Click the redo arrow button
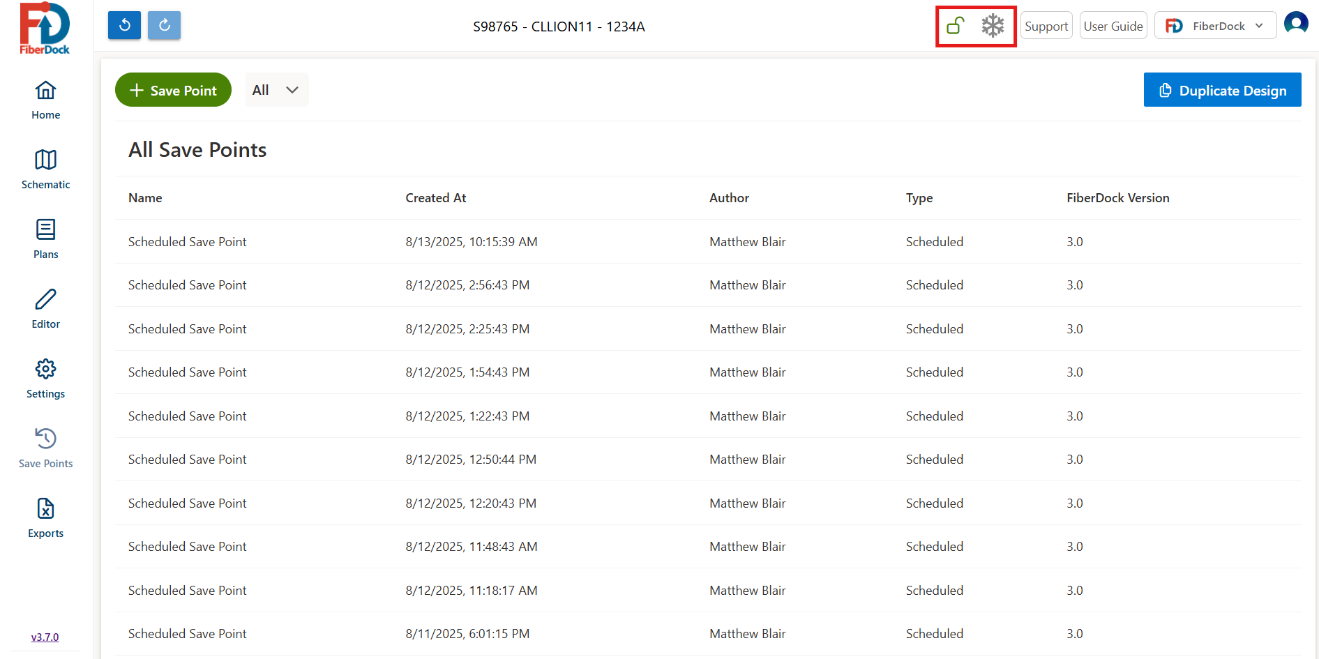The height and width of the screenshot is (659, 1319). 164,26
